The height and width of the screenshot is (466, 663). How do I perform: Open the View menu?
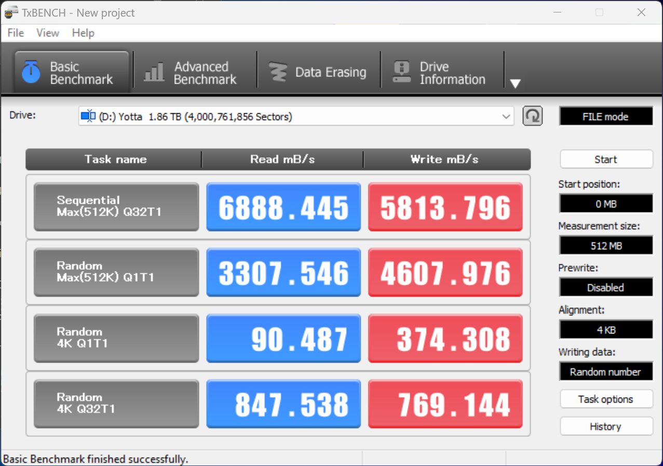pyautogui.click(x=48, y=33)
